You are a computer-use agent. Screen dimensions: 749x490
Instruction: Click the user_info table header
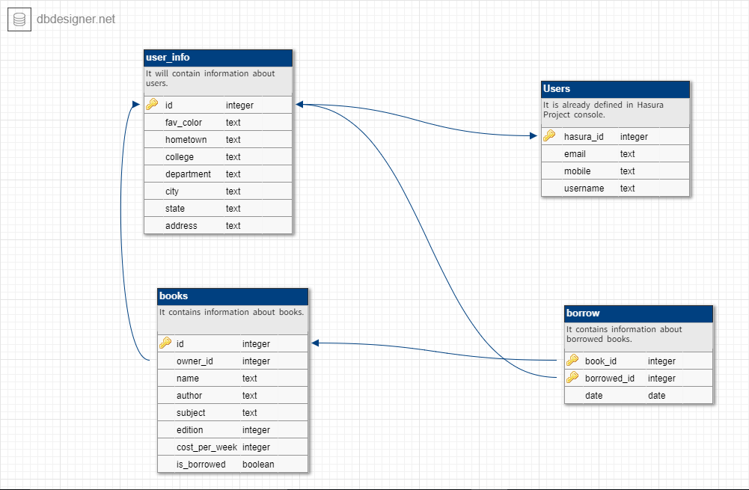coord(218,58)
